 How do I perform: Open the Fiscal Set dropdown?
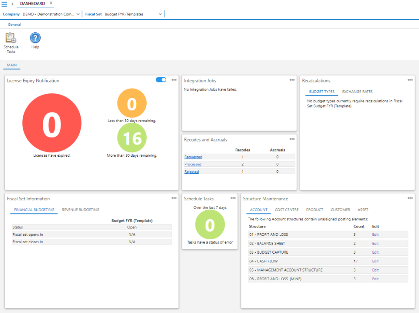tap(159, 14)
